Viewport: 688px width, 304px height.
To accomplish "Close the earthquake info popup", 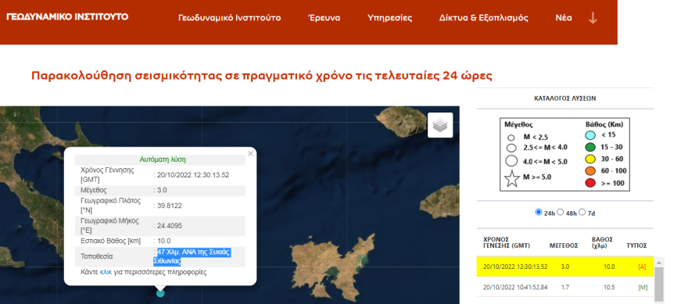I will click(250, 153).
